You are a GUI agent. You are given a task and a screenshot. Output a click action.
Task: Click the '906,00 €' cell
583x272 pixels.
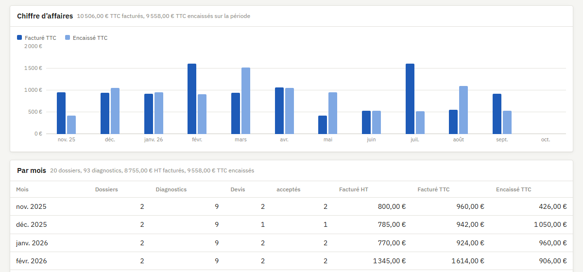(553, 261)
